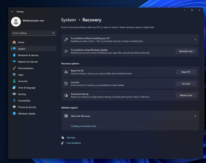Click the Windows Update sync icon
This screenshot has width=206, height=163.
pyautogui.click(x=14, y=114)
